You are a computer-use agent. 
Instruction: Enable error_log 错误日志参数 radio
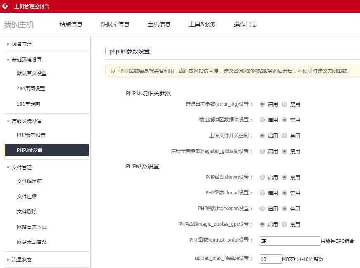click(x=262, y=104)
